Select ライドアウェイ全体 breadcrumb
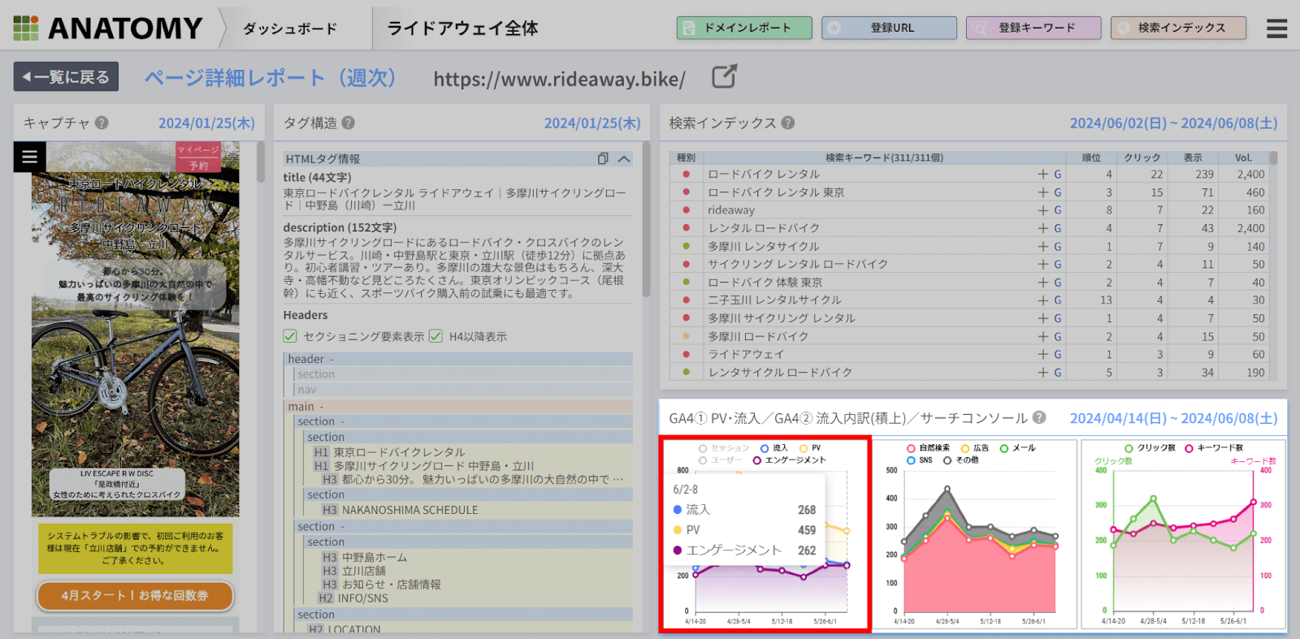Image resolution: width=1300 pixels, height=639 pixels. click(462, 28)
